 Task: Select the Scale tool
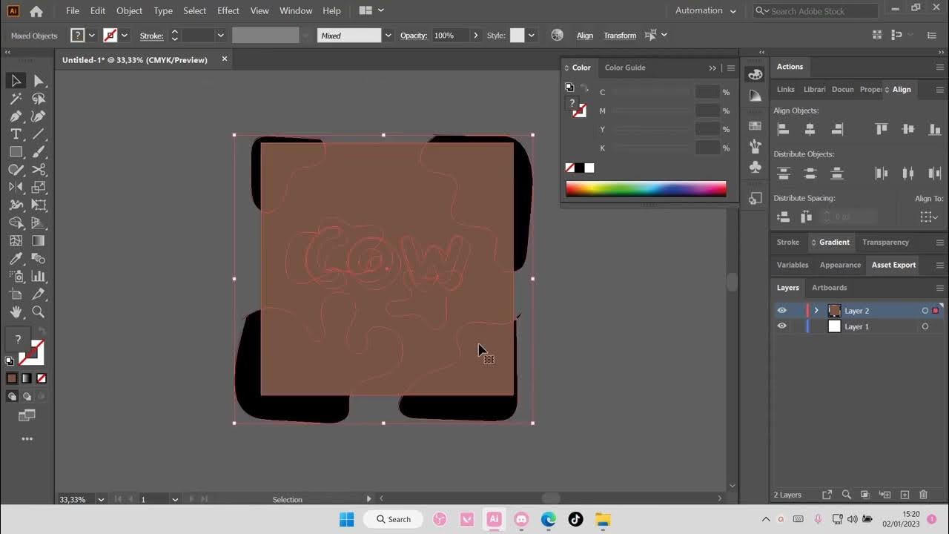pyautogui.click(x=39, y=188)
